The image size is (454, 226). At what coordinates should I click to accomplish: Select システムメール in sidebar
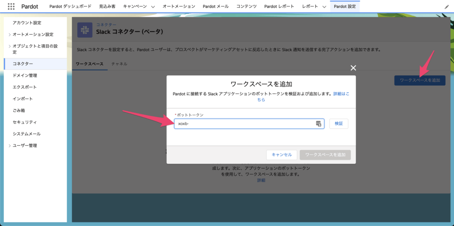27,134
